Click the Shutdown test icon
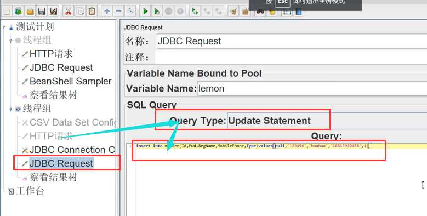 180,11
